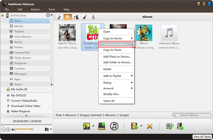Choose Copy to iTunes from context menu

(x=116, y=50)
